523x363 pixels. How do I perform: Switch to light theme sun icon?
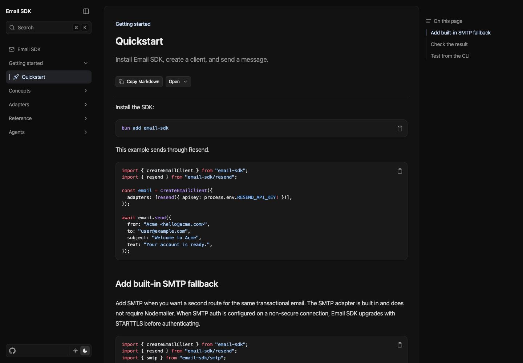point(75,351)
